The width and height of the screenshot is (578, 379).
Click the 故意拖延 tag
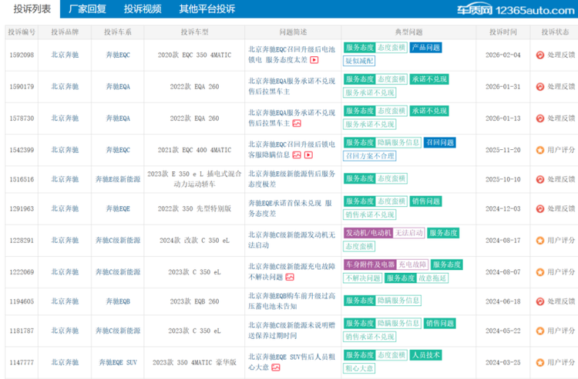coord(432,278)
